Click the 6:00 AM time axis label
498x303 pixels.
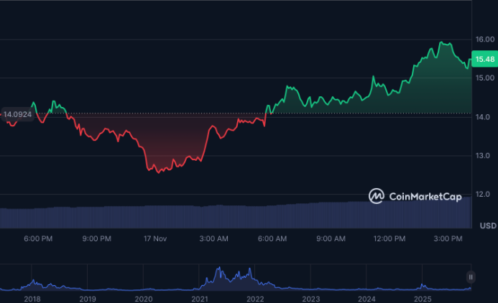pyautogui.click(x=272, y=238)
